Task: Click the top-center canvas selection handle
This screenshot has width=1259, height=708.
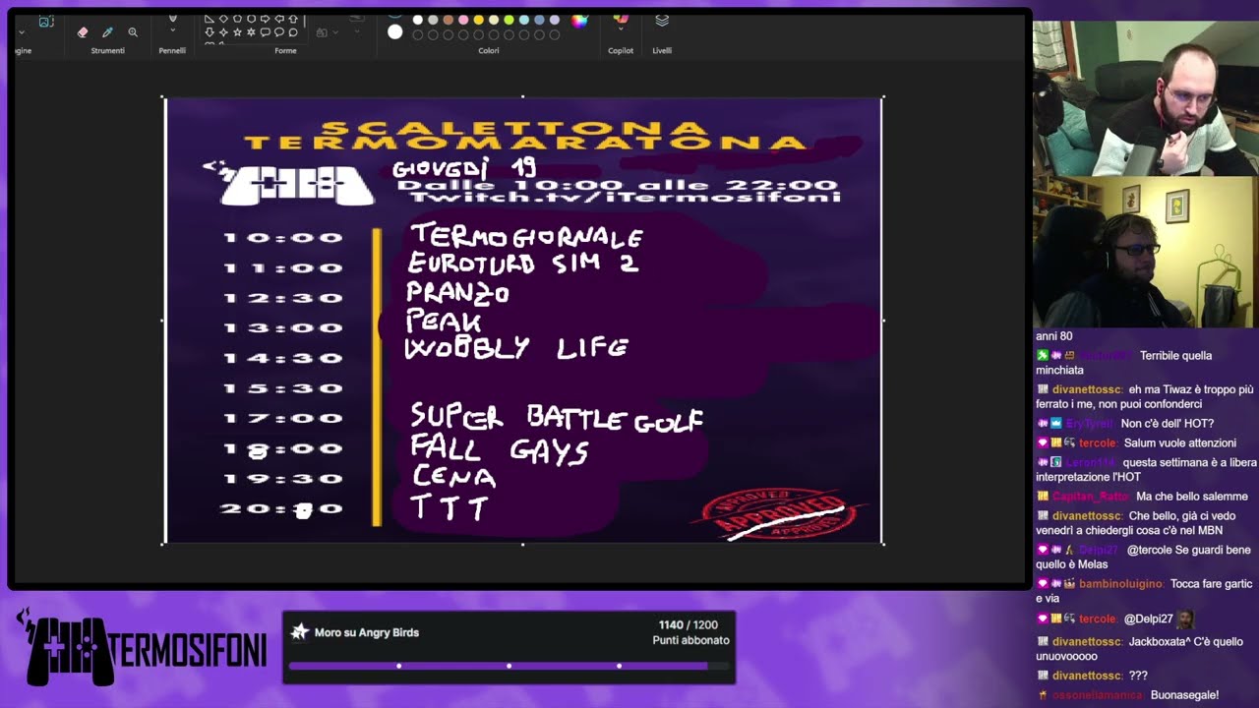Action: pos(522,96)
